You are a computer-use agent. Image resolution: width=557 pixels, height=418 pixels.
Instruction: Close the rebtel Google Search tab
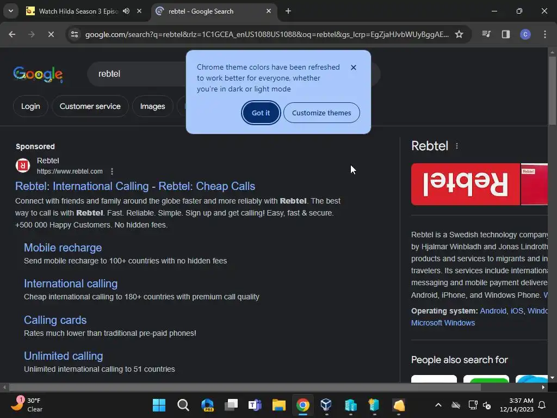[269, 11]
